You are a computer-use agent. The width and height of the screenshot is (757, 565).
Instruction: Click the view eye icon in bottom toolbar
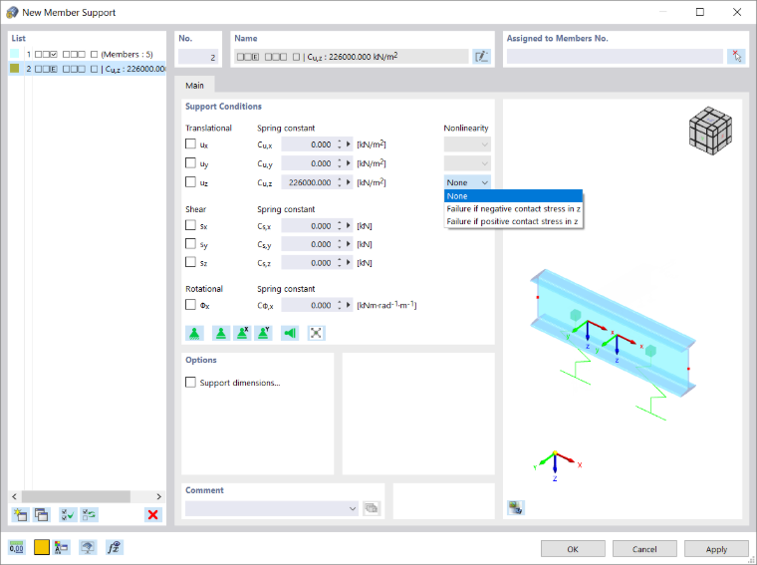88,547
